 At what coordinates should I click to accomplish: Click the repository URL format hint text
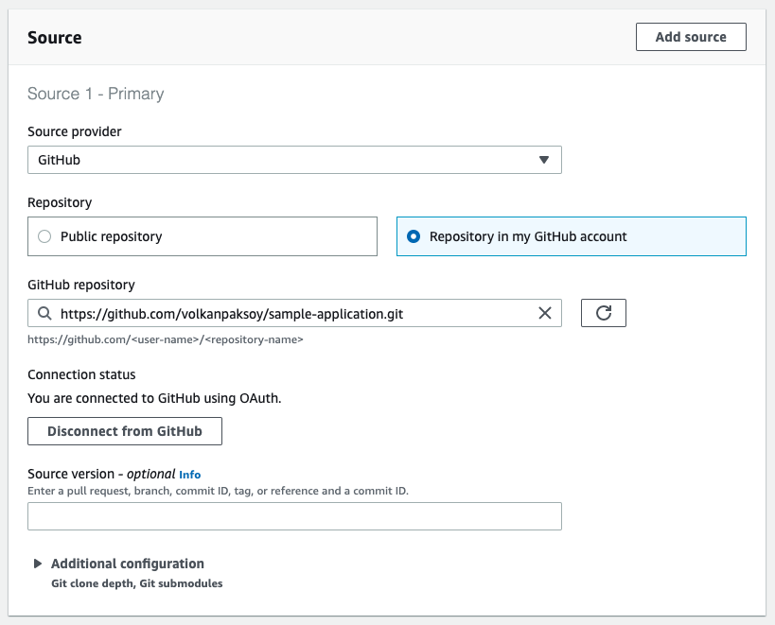pyautogui.click(x=165, y=339)
